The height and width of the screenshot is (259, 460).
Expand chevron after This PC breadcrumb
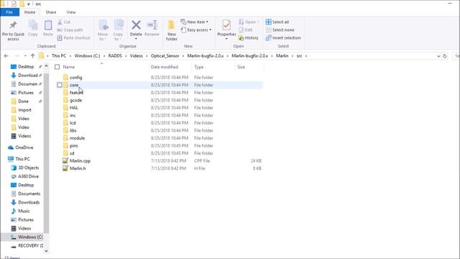coord(70,56)
